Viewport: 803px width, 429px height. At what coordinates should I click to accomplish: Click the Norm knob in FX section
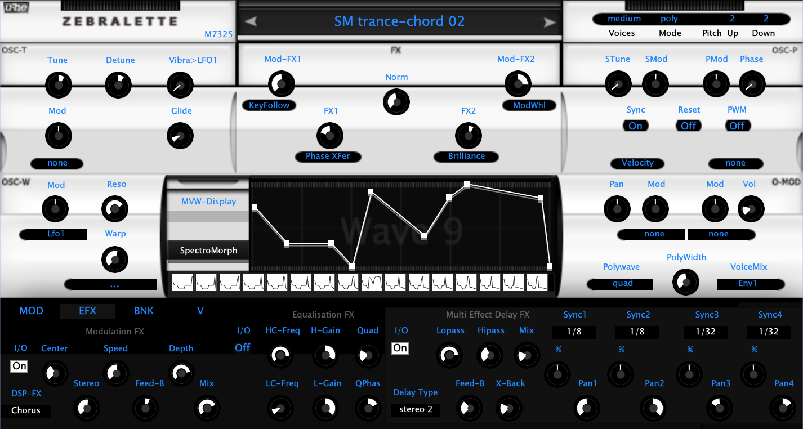tap(396, 102)
